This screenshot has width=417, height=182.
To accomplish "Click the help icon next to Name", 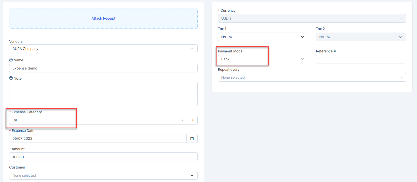I will (x=11, y=60).
